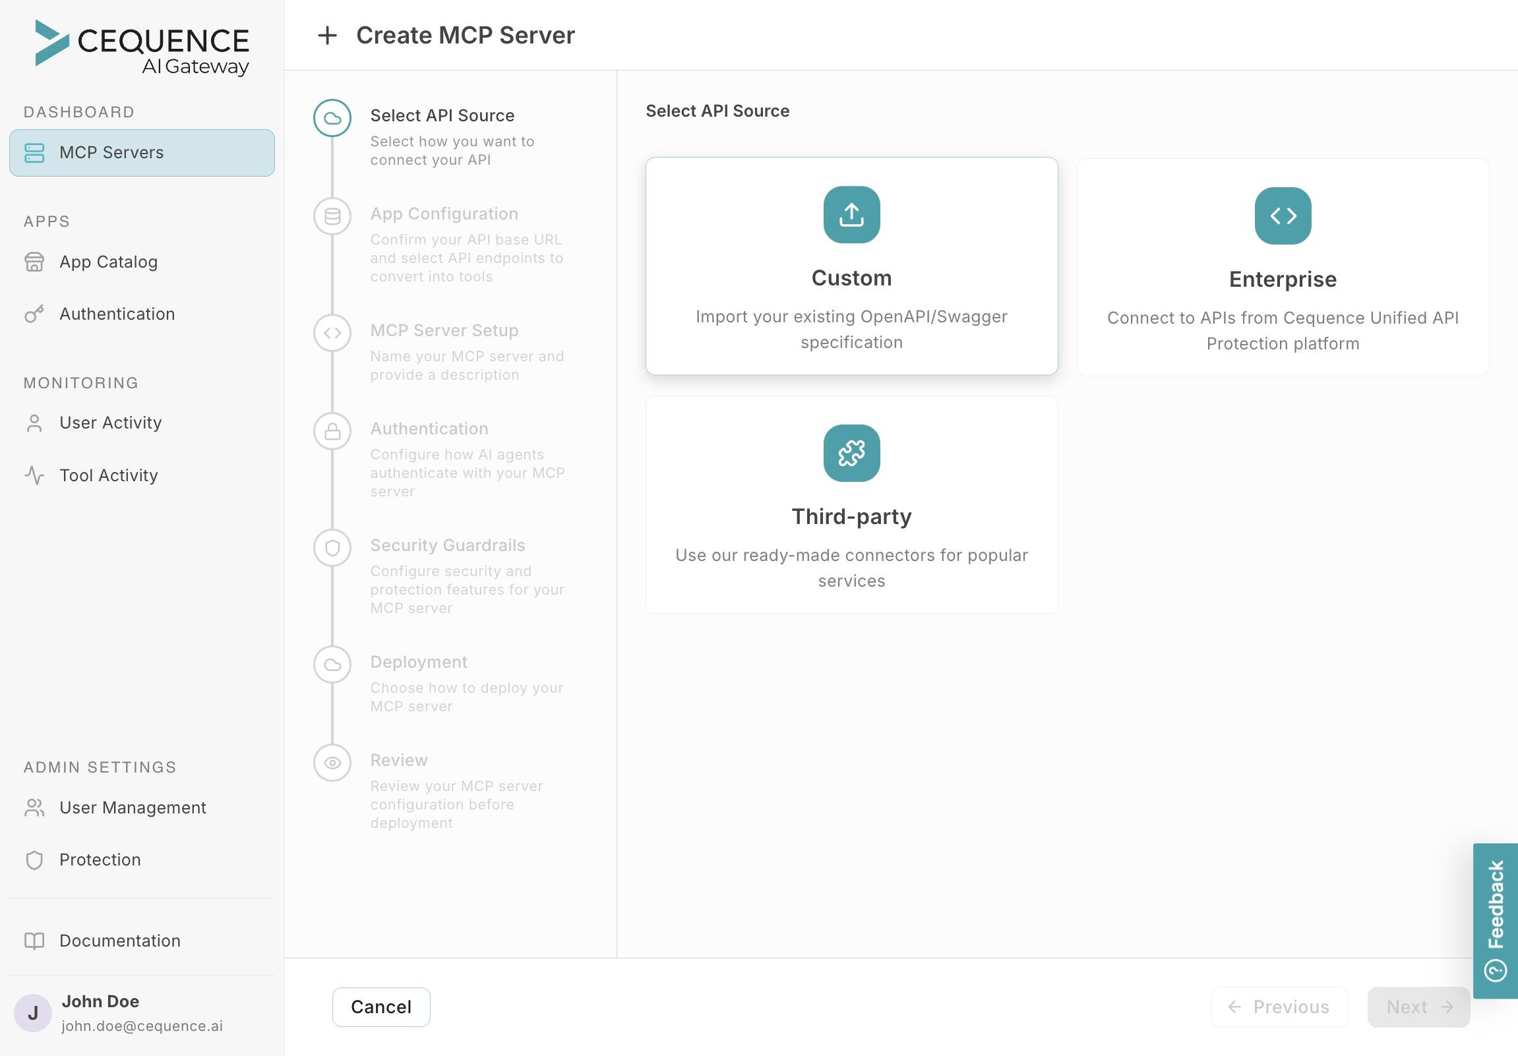Go to App Catalog
Image resolution: width=1518 pixels, height=1056 pixels.
pos(108,262)
